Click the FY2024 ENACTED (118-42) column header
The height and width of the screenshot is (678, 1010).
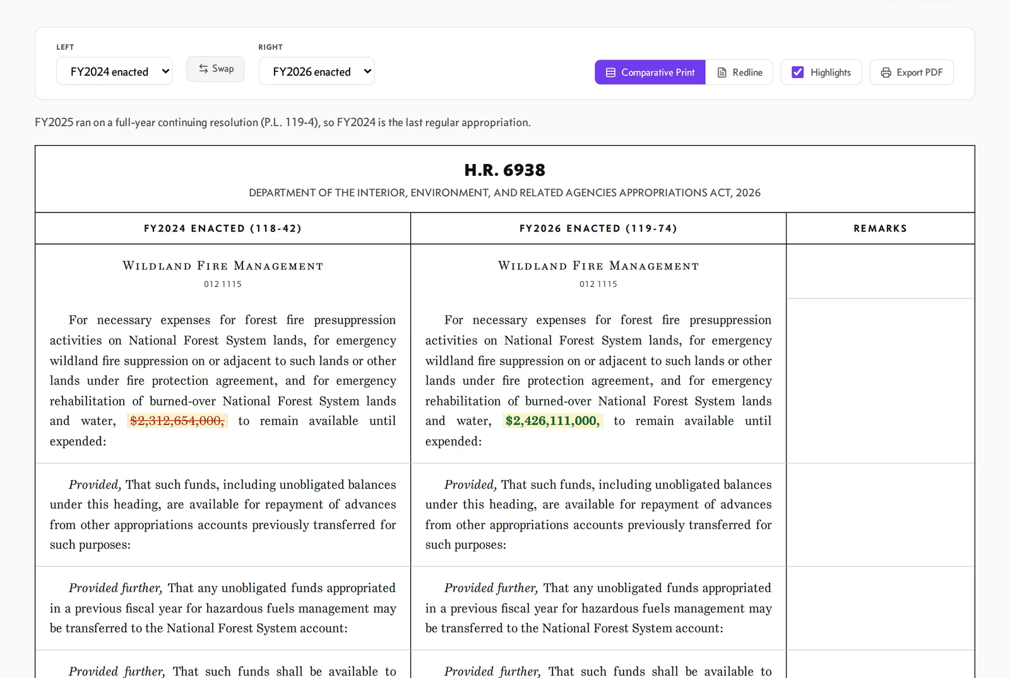pos(223,228)
